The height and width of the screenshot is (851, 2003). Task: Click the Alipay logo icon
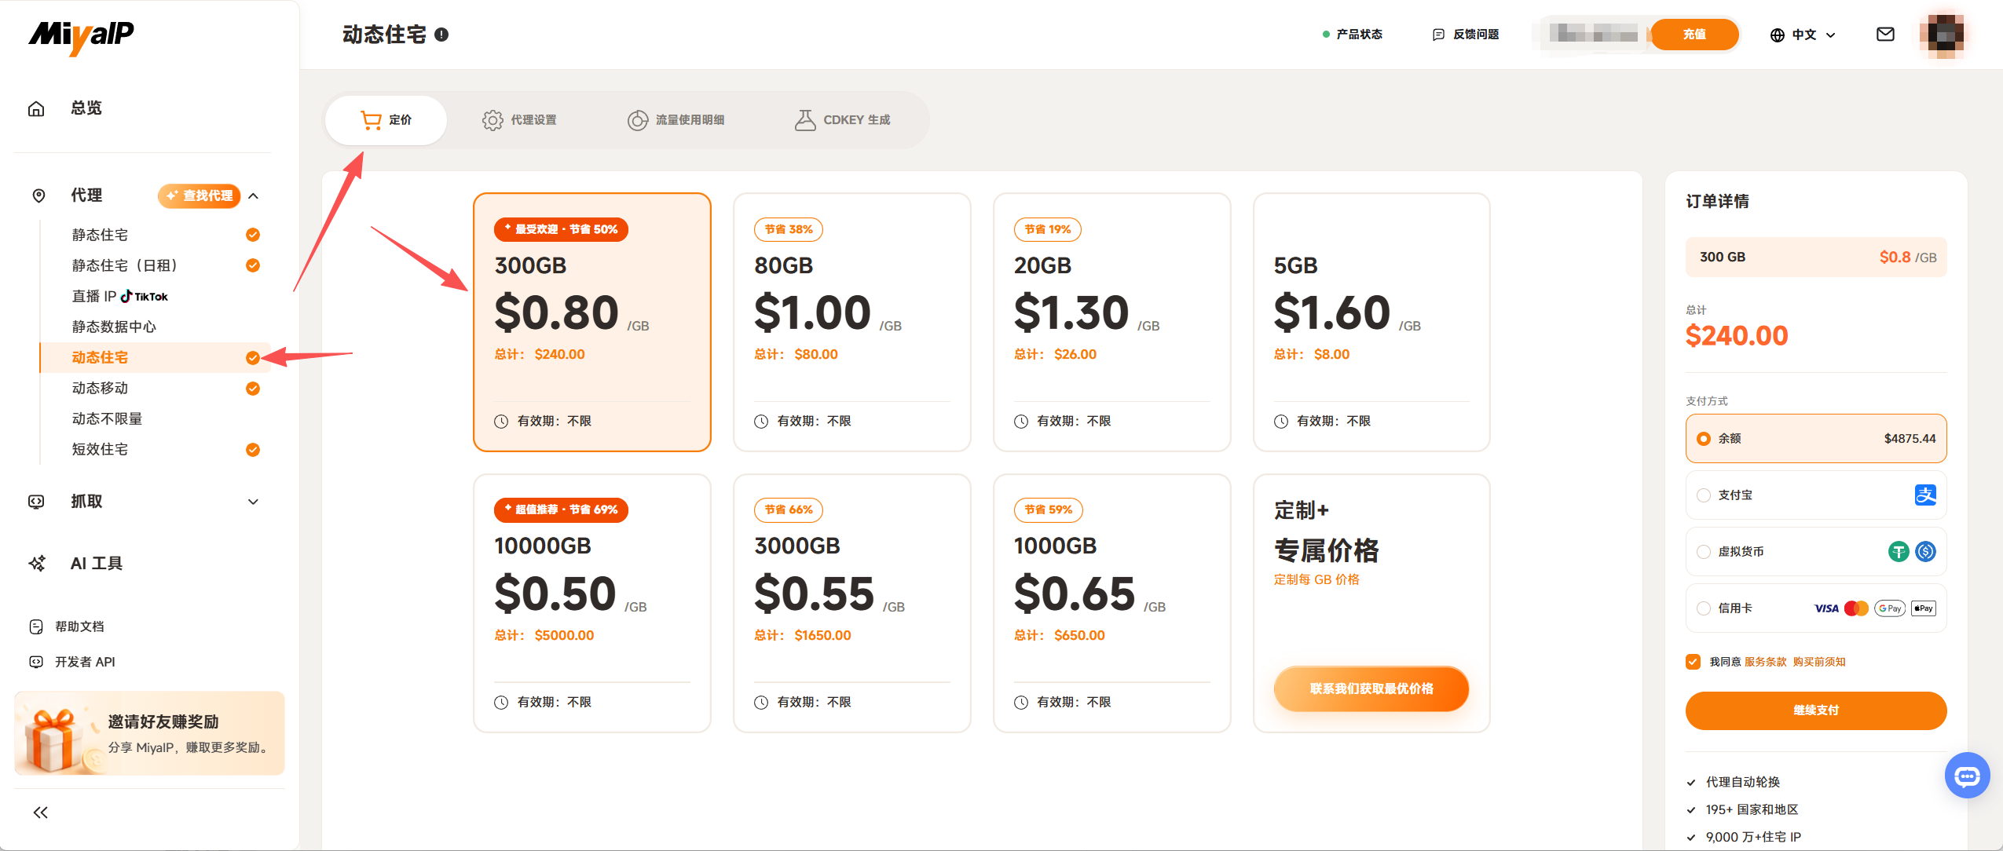click(1925, 495)
